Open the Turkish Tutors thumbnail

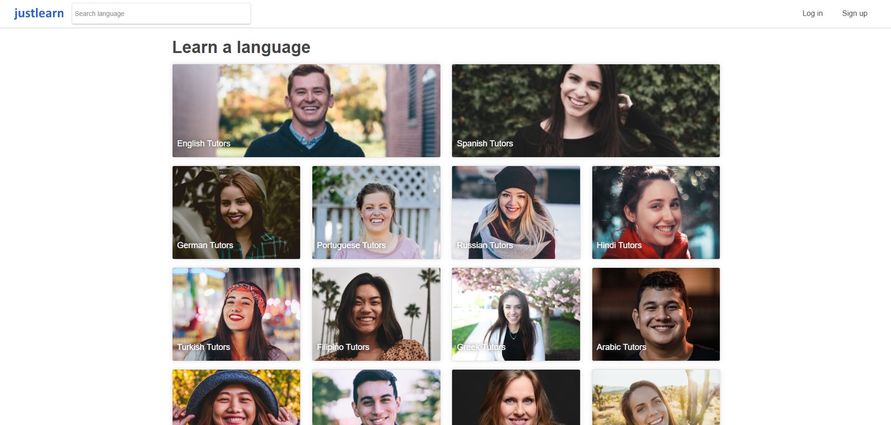click(236, 314)
